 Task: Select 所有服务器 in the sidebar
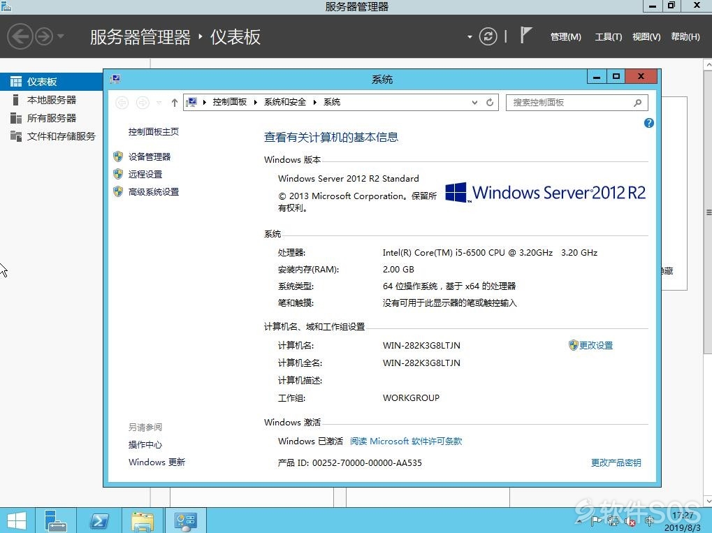[51, 118]
